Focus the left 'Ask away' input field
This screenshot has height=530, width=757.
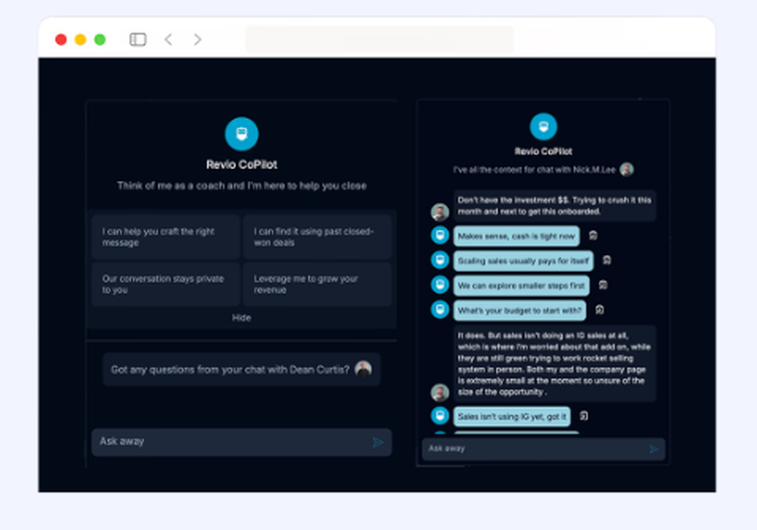pos(241,442)
